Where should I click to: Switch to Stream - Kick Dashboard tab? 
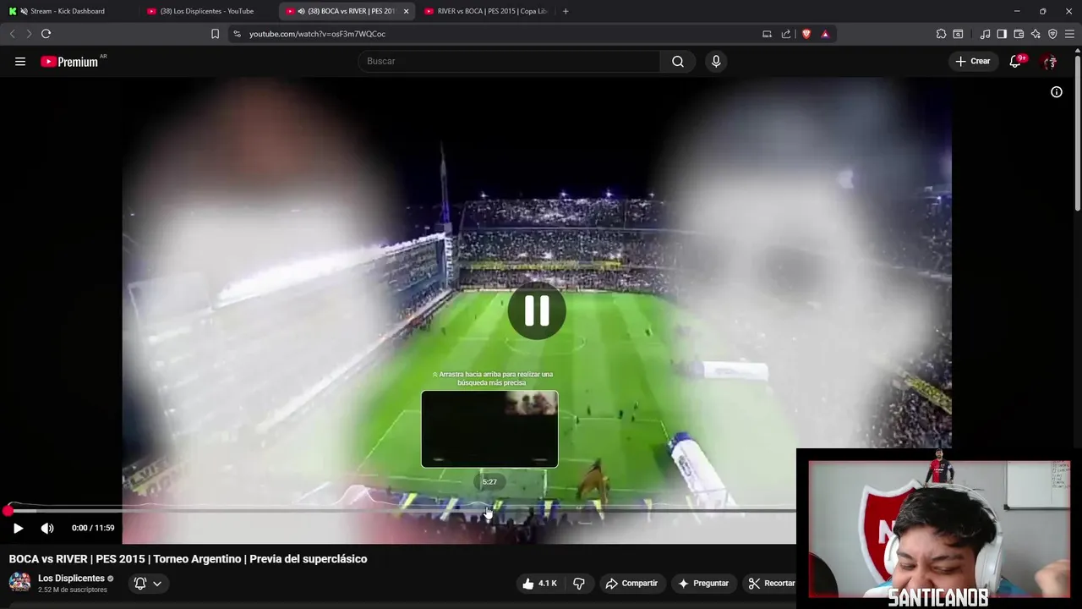point(68,11)
